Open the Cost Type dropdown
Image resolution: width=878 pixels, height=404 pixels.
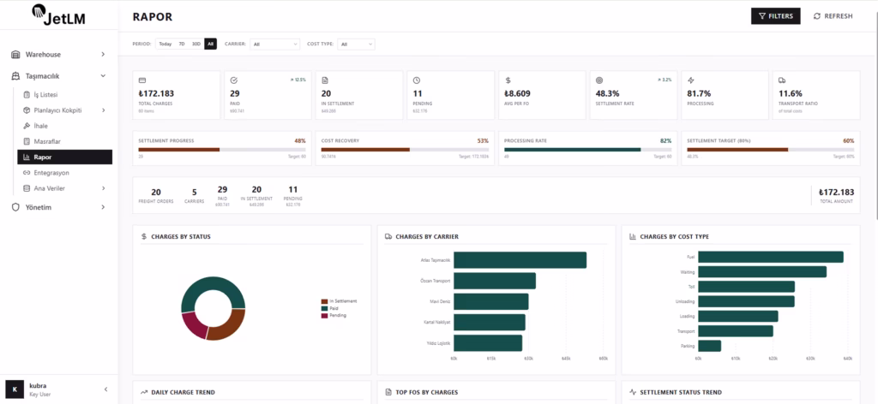(356, 44)
